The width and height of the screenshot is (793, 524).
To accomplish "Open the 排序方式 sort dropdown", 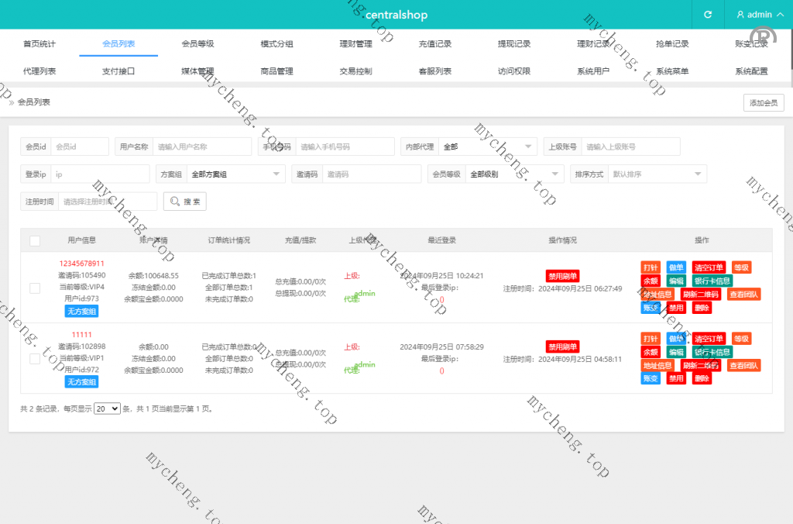I will (x=657, y=174).
